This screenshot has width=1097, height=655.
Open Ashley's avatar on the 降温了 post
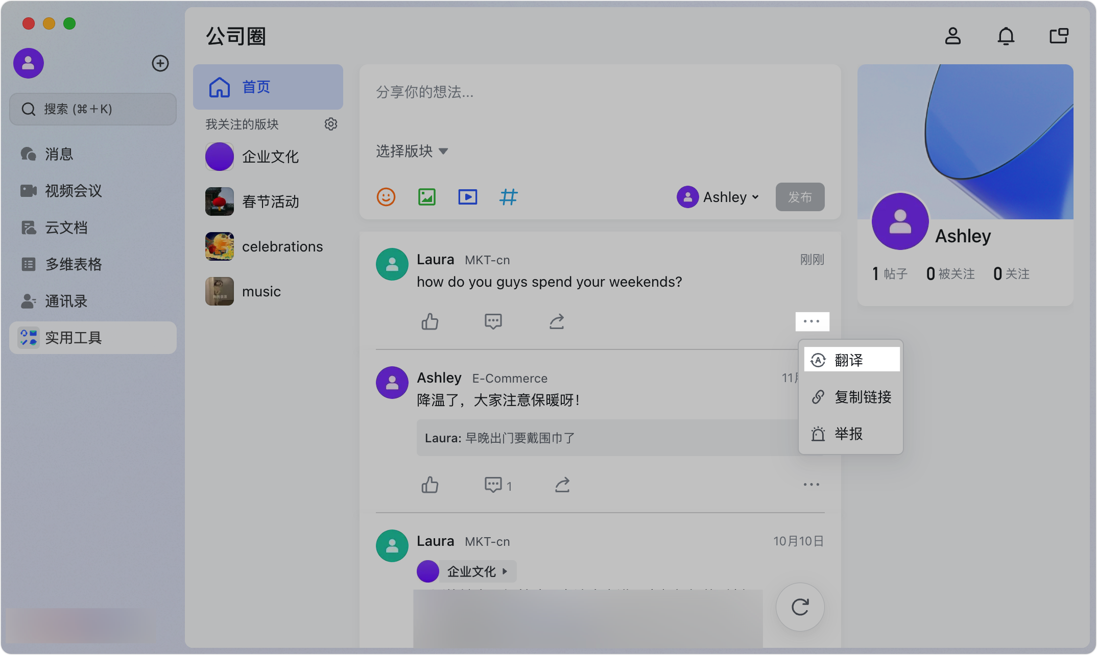(x=392, y=383)
